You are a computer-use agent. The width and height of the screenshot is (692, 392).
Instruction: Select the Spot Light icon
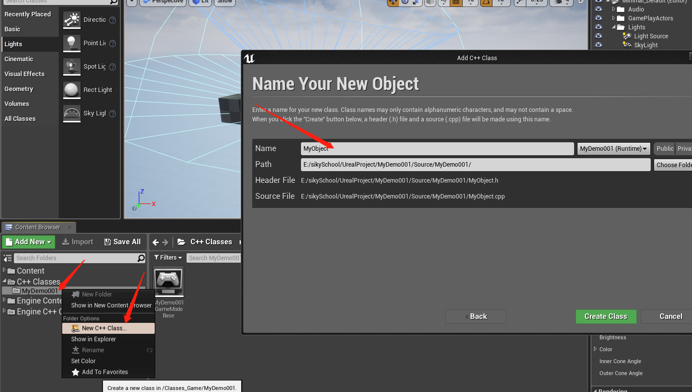pyautogui.click(x=72, y=67)
